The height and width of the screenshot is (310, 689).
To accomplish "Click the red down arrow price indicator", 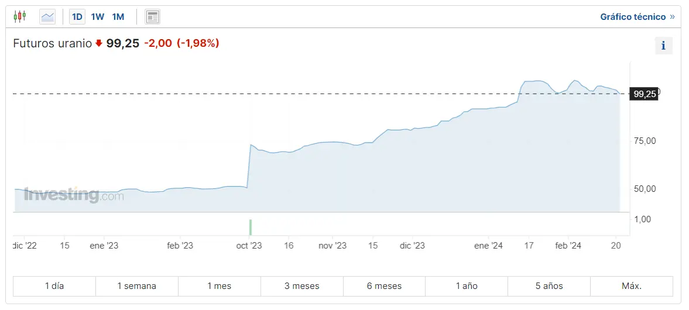I will 99,43.
